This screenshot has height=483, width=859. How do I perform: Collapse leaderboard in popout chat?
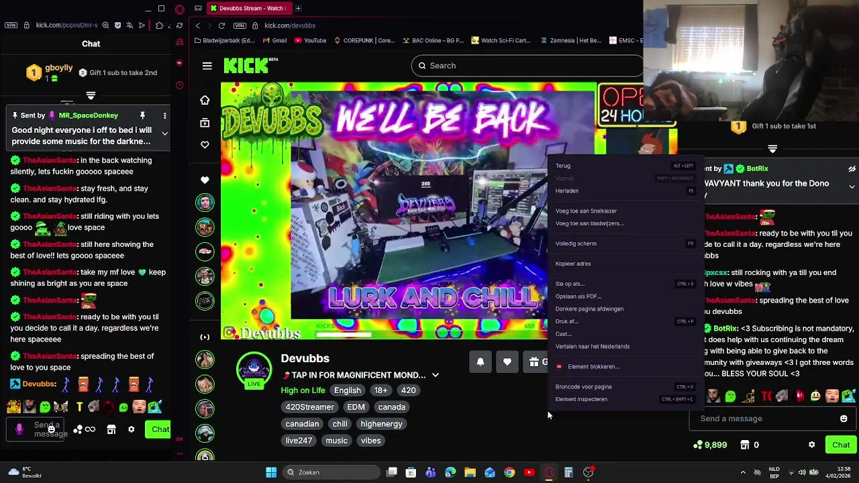(91, 96)
